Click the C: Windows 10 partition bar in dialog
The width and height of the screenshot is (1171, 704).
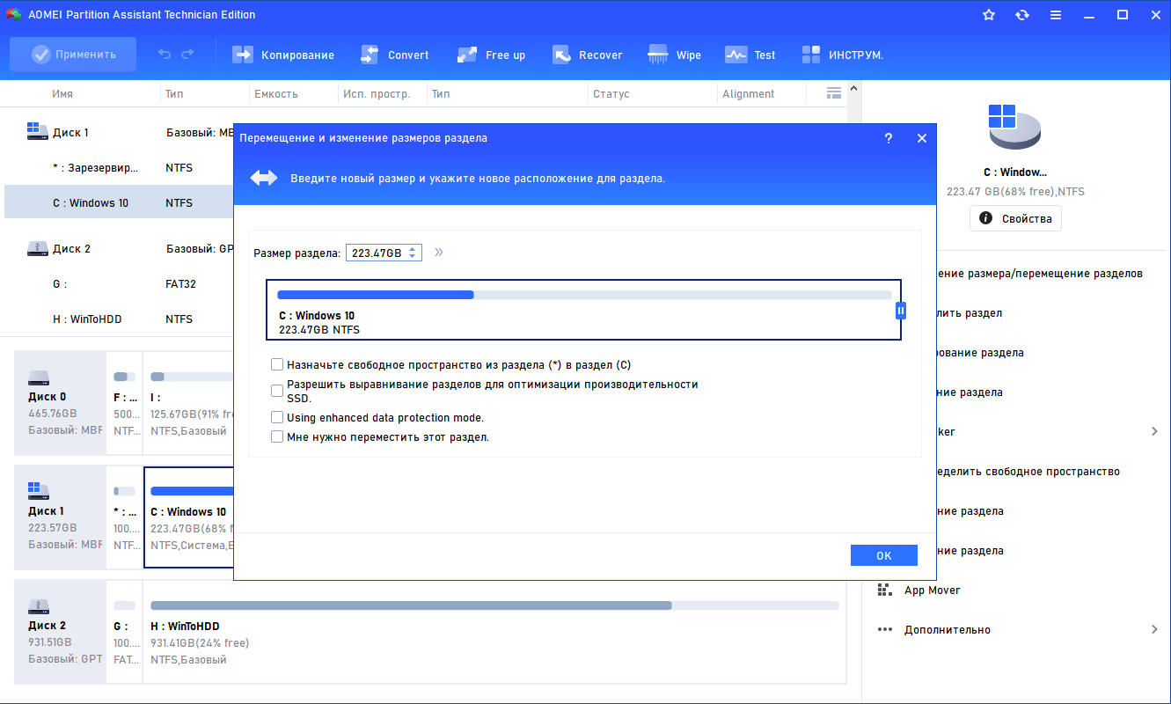[x=583, y=310]
